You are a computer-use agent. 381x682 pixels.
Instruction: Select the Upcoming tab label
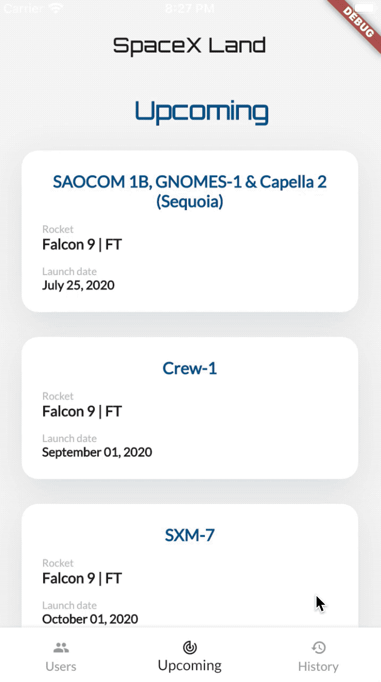(190, 666)
